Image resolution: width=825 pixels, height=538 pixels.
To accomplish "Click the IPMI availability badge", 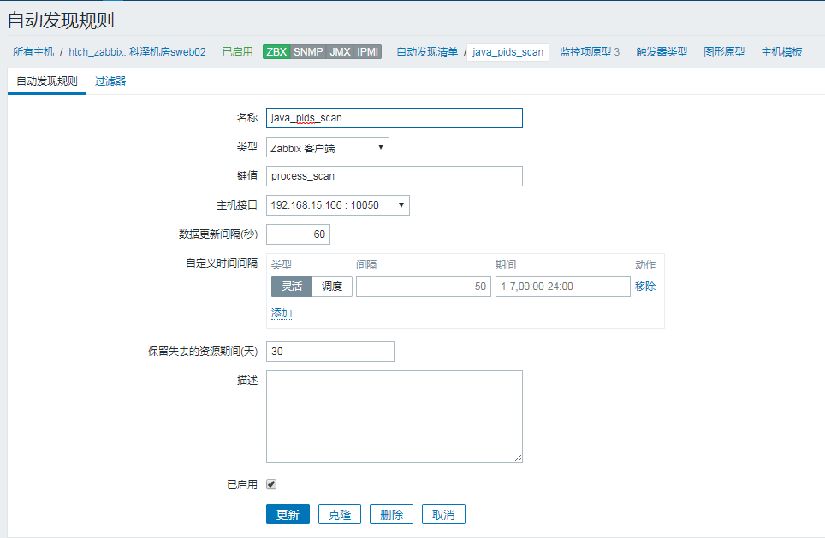I will click(367, 51).
